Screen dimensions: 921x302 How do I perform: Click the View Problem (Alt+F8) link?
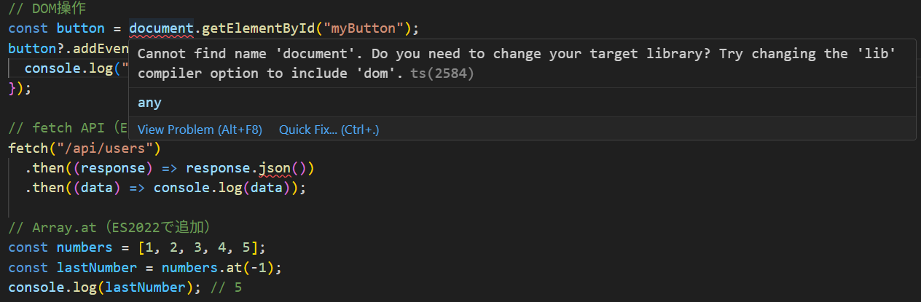pos(199,130)
